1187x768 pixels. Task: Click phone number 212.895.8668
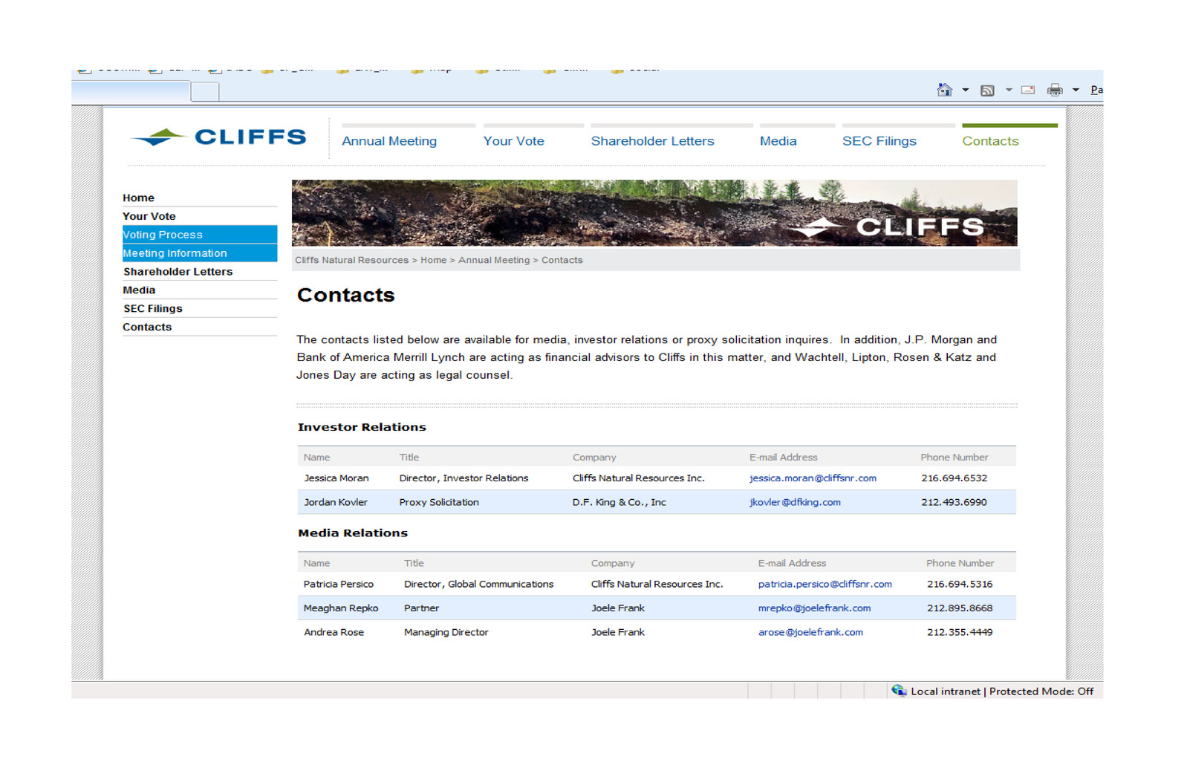960,608
